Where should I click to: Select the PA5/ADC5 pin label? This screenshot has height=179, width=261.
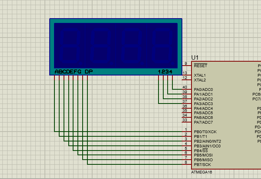click(x=203, y=113)
